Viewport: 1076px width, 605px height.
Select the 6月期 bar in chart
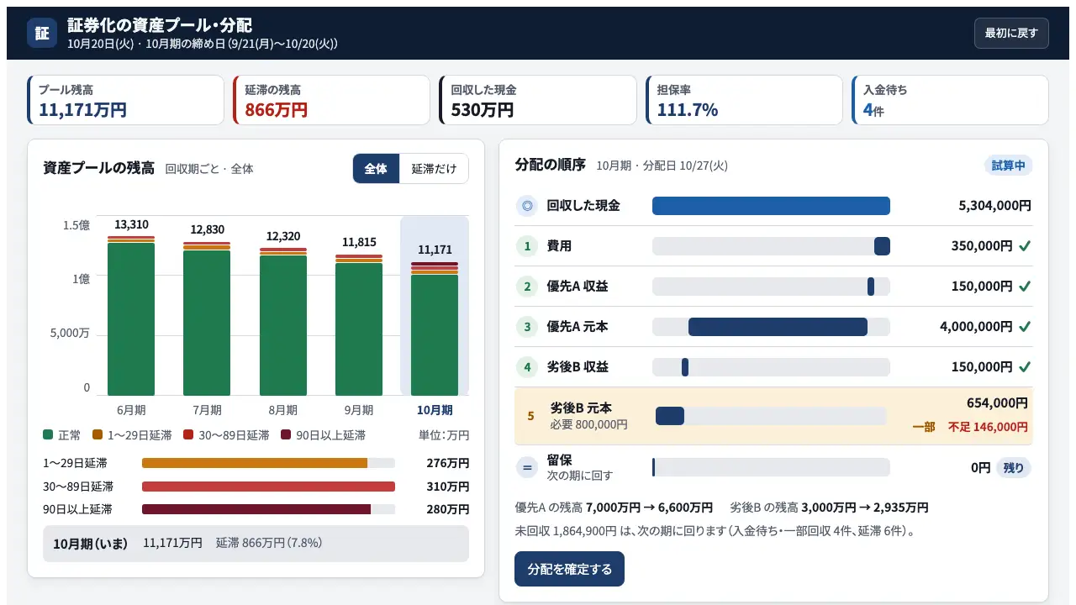(131, 316)
